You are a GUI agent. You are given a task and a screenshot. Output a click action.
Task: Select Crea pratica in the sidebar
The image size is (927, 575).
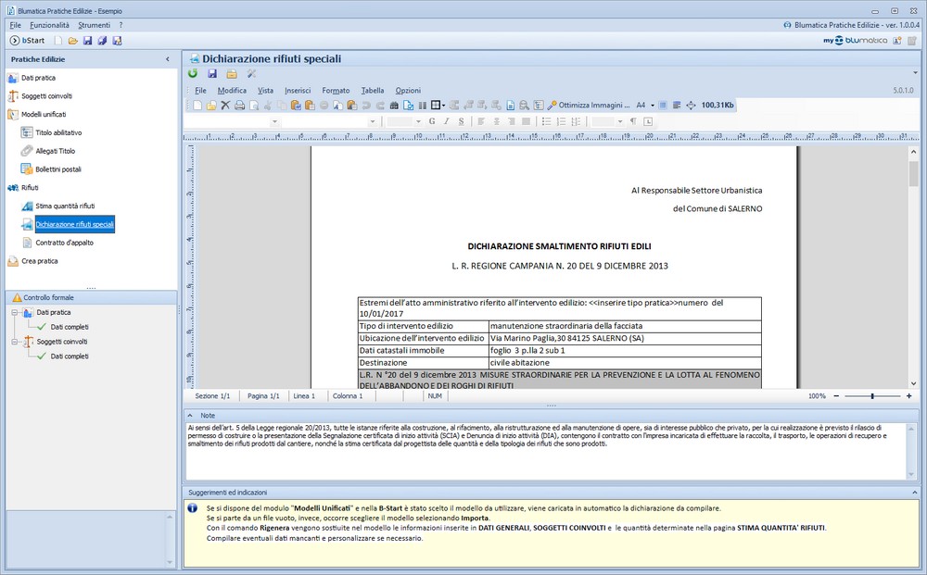pos(40,261)
